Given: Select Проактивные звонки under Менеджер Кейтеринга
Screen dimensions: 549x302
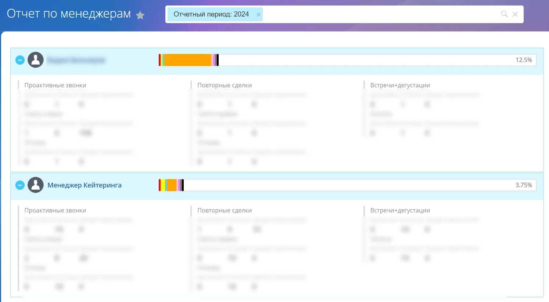Looking at the screenshot, I should click(55, 210).
